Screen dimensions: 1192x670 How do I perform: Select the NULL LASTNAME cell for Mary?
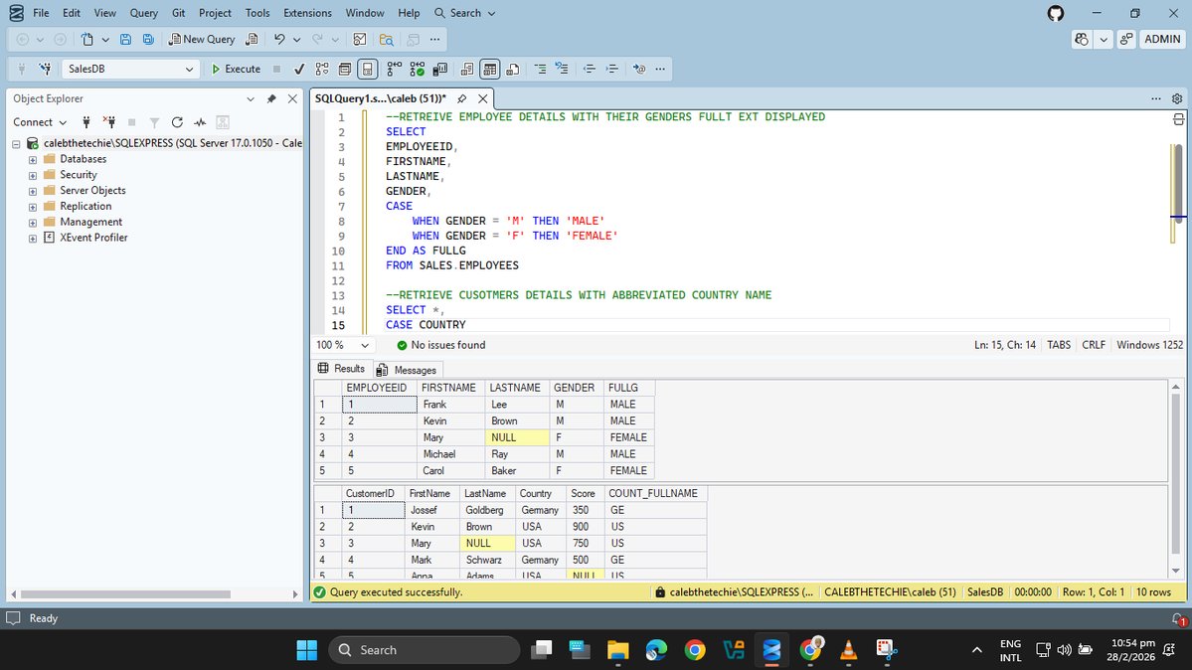516,437
